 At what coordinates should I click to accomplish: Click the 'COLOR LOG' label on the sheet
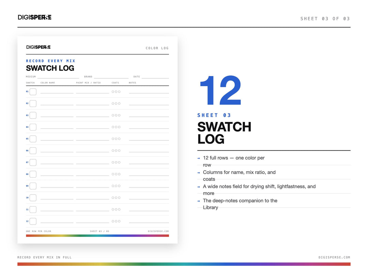pos(157,48)
